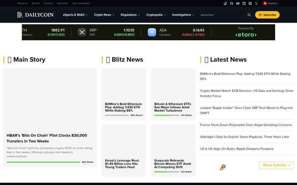297x185 pixels.
Task: Open the HBAR 'Bills On Chain' main story headline
Action: click(x=47, y=138)
